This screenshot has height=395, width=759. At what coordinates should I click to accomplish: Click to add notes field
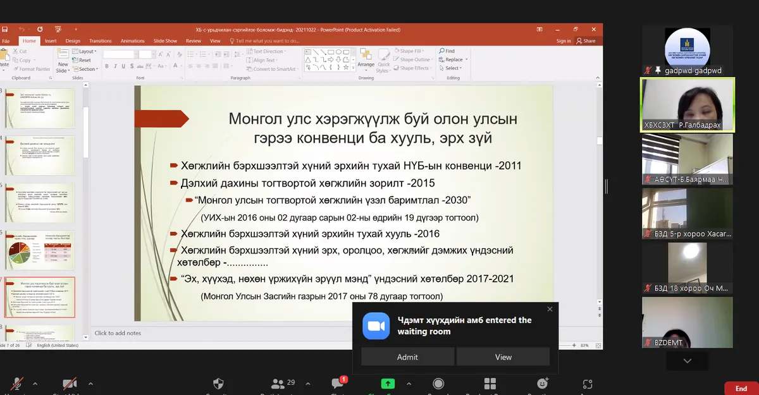click(118, 333)
